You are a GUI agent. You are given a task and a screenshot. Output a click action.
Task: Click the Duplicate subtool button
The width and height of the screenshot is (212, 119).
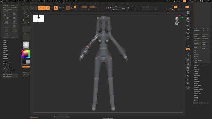click(x=197, y=44)
